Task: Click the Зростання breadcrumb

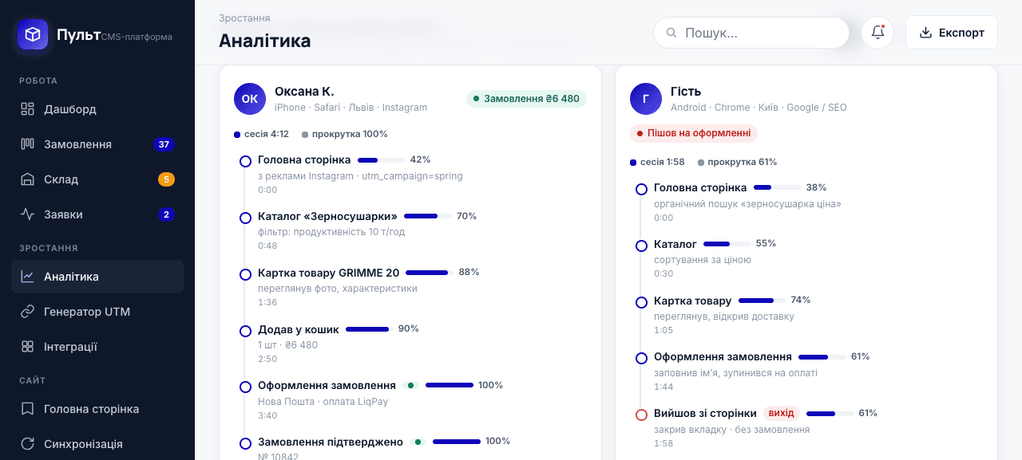Action: (x=244, y=18)
